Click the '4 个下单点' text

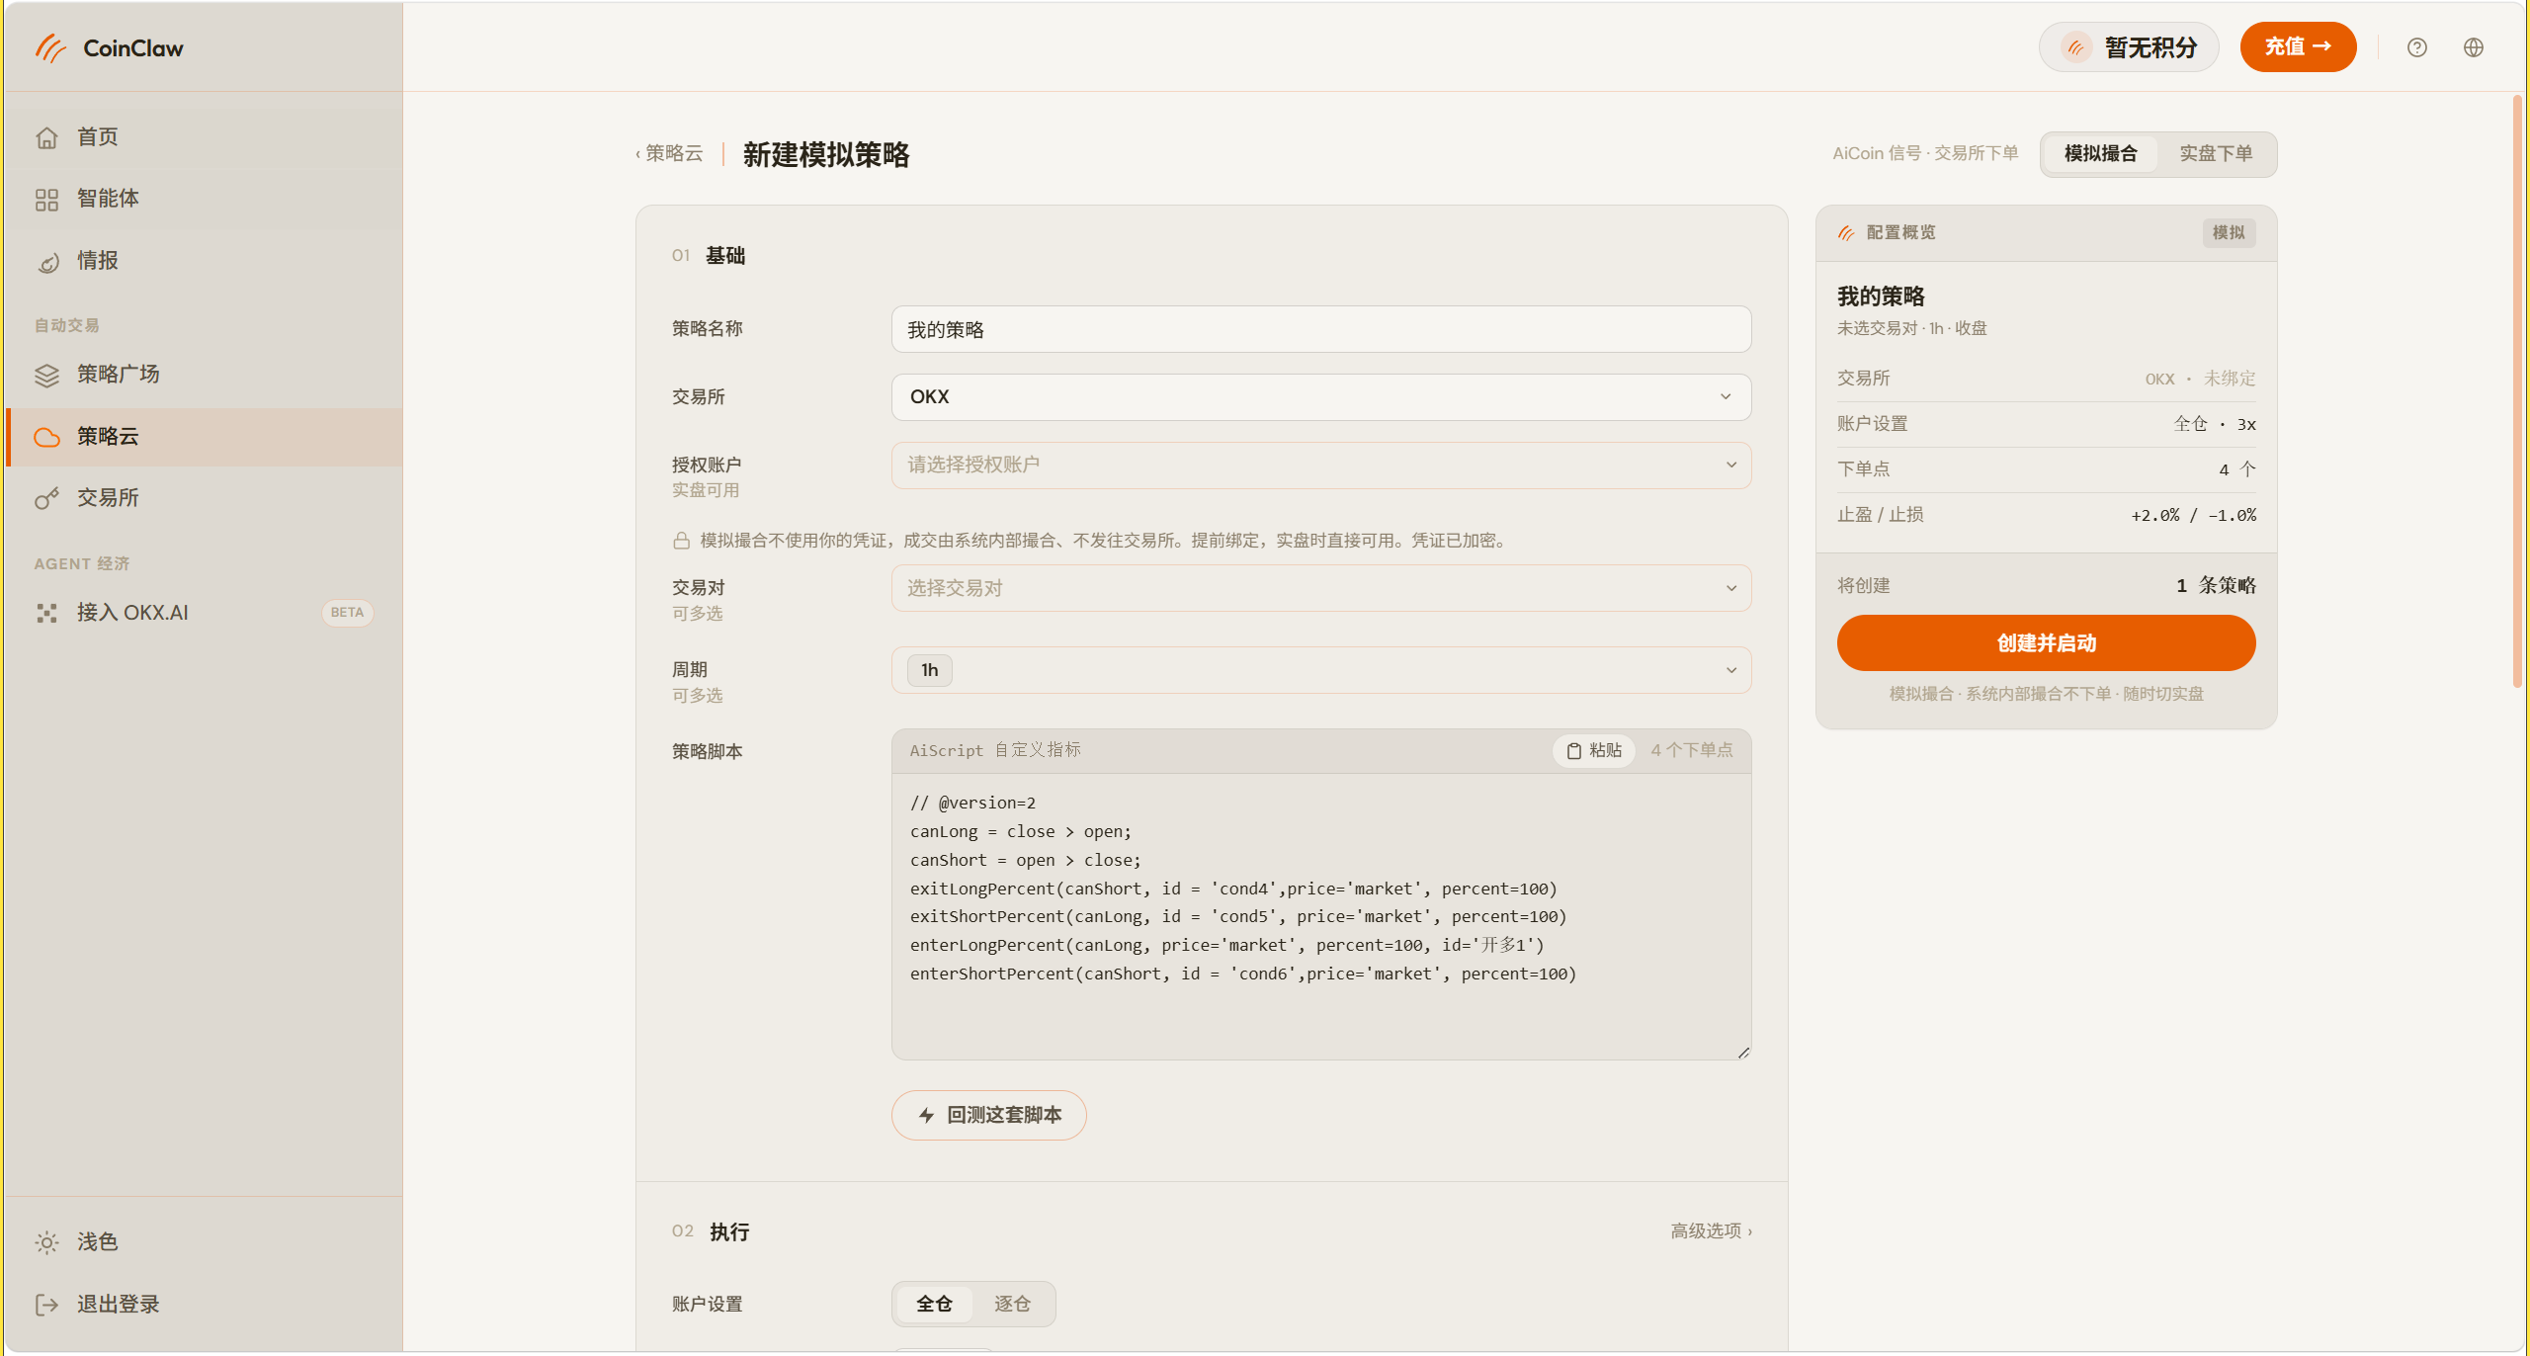coord(1691,751)
